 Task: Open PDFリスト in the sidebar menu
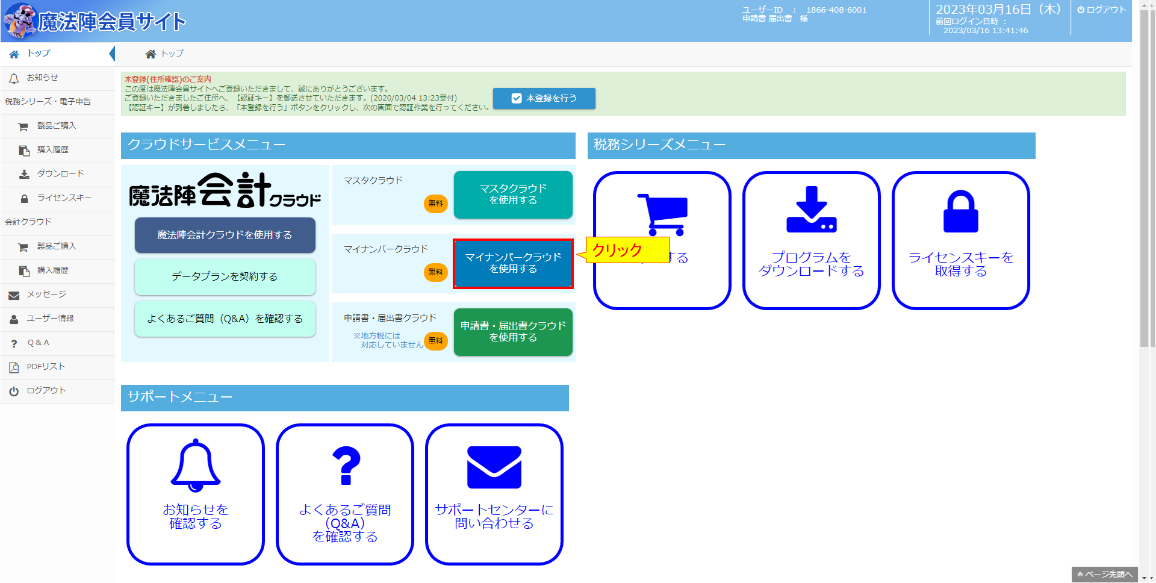(58, 367)
